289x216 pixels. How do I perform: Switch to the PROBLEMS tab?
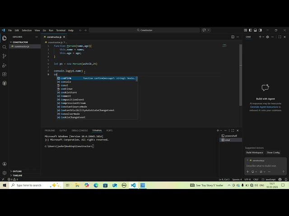50,130
